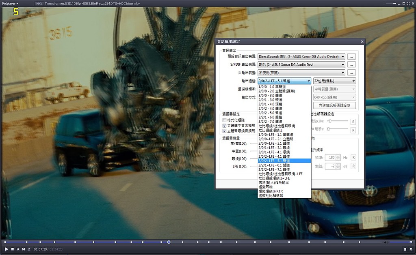Click the lower Dolby decoder delay slider
This screenshot has height=255, width=416.
coord(337,129)
